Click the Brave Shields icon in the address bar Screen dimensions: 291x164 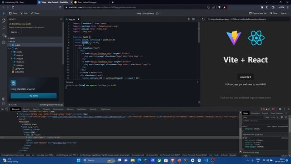click(219, 7)
